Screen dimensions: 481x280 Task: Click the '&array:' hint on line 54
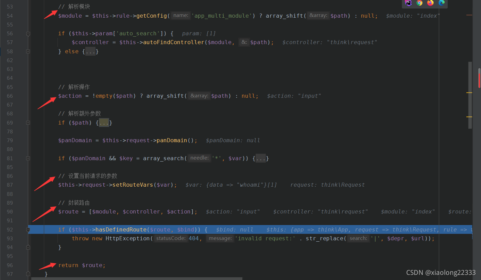point(318,16)
